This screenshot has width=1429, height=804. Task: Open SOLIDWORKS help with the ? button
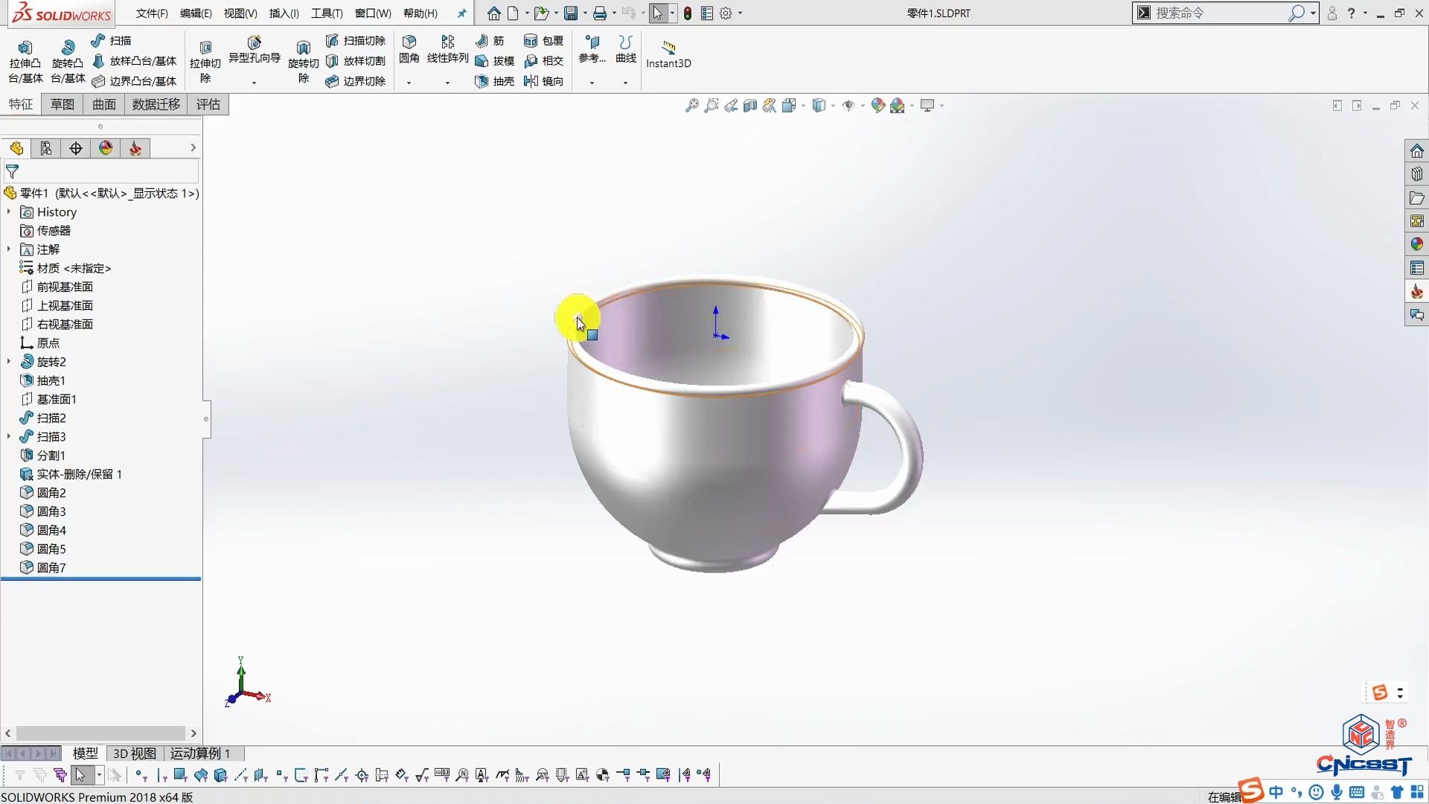tap(1350, 13)
